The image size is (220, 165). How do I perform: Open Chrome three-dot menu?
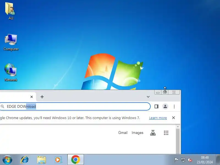point(174,106)
